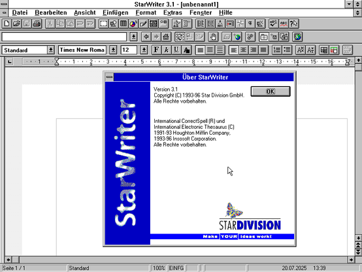362x272 pixels.
Task: Click the chain link hyperlink icon
Action: 250,37
